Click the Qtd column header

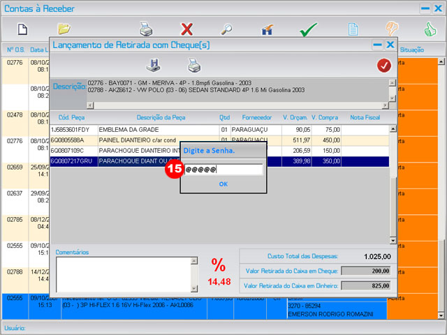point(224,117)
